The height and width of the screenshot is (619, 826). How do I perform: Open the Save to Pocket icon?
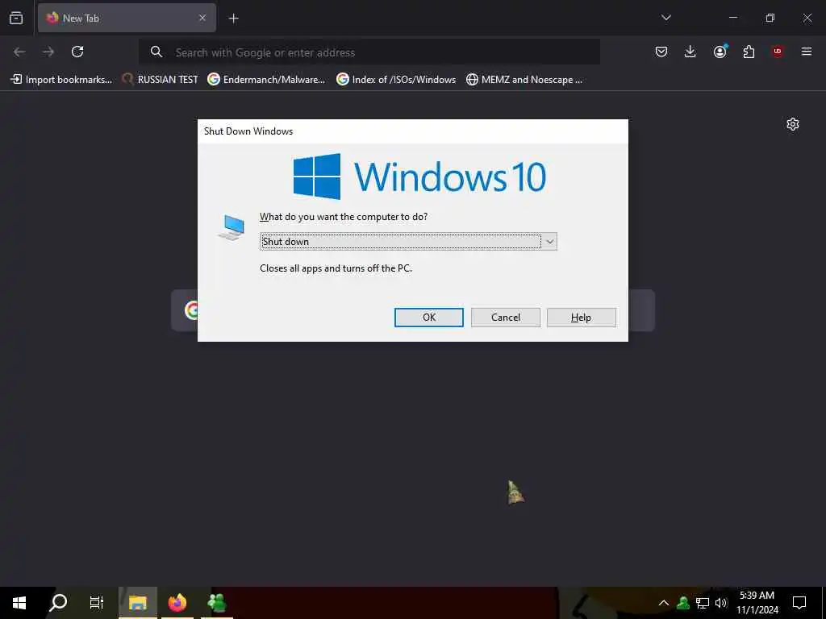[661, 52]
